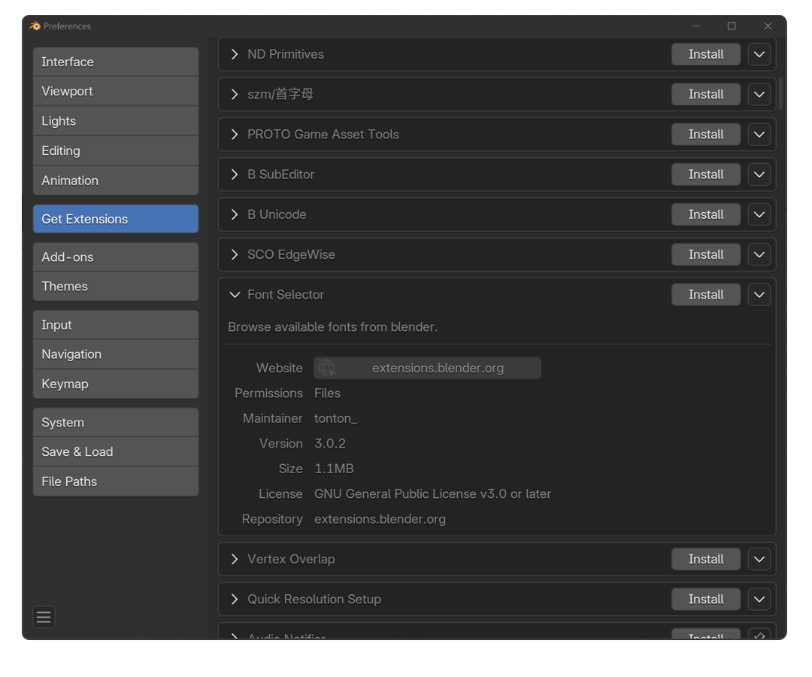
Task: Install PROTO Game Asset Tools
Action: coord(706,135)
